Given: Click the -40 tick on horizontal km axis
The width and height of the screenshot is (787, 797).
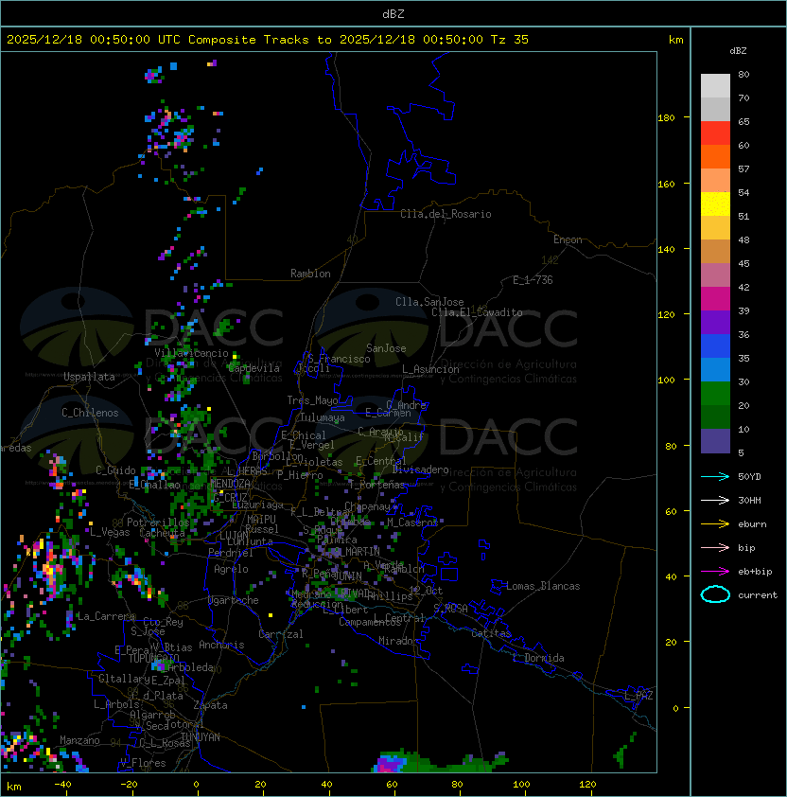Looking at the screenshot, I should (x=63, y=785).
